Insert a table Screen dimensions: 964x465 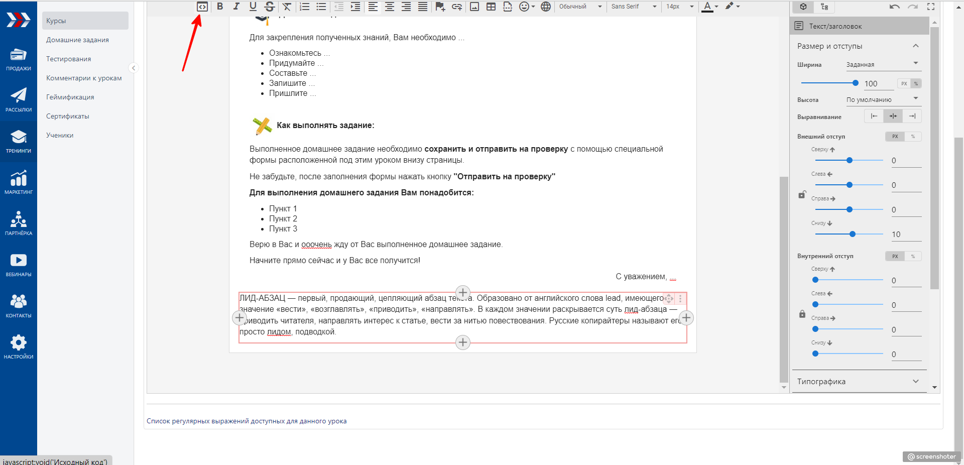tap(491, 7)
